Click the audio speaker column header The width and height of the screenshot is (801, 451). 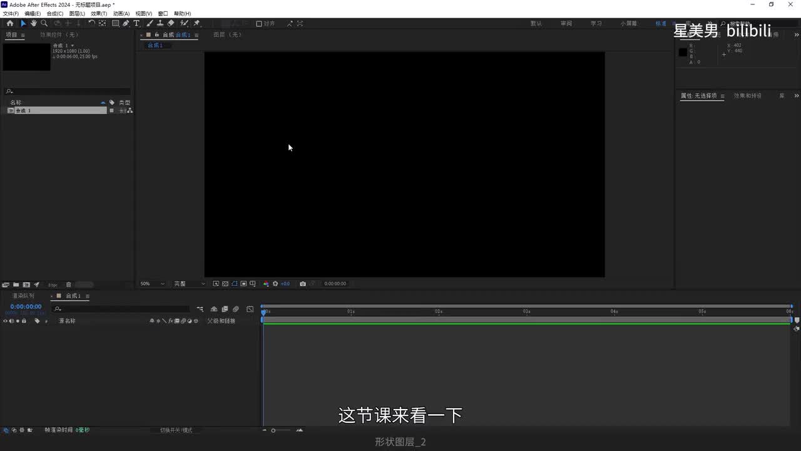[11, 321]
